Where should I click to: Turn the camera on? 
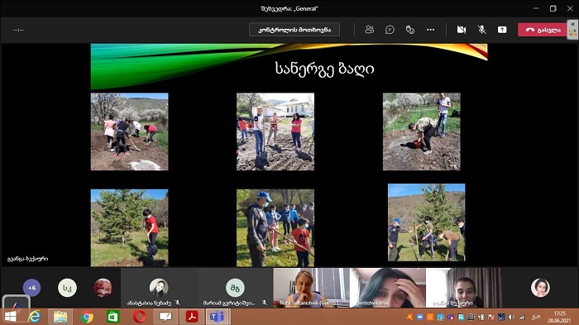(462, 30)
